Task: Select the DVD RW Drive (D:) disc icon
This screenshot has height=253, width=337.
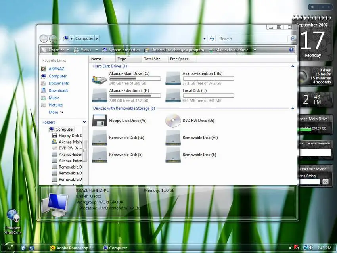Action: tap(173, 121)
